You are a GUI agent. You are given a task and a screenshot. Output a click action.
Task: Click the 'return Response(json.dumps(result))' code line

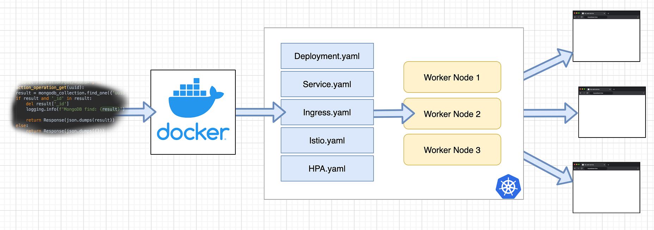70,120
